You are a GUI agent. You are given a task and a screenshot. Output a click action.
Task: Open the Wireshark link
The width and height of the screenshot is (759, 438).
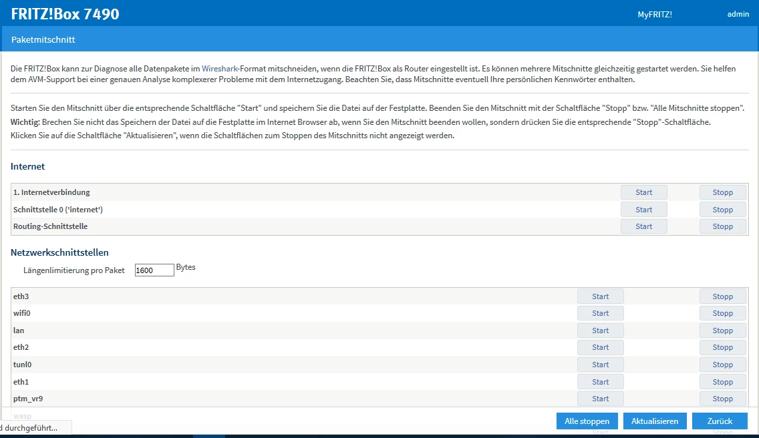220,69
